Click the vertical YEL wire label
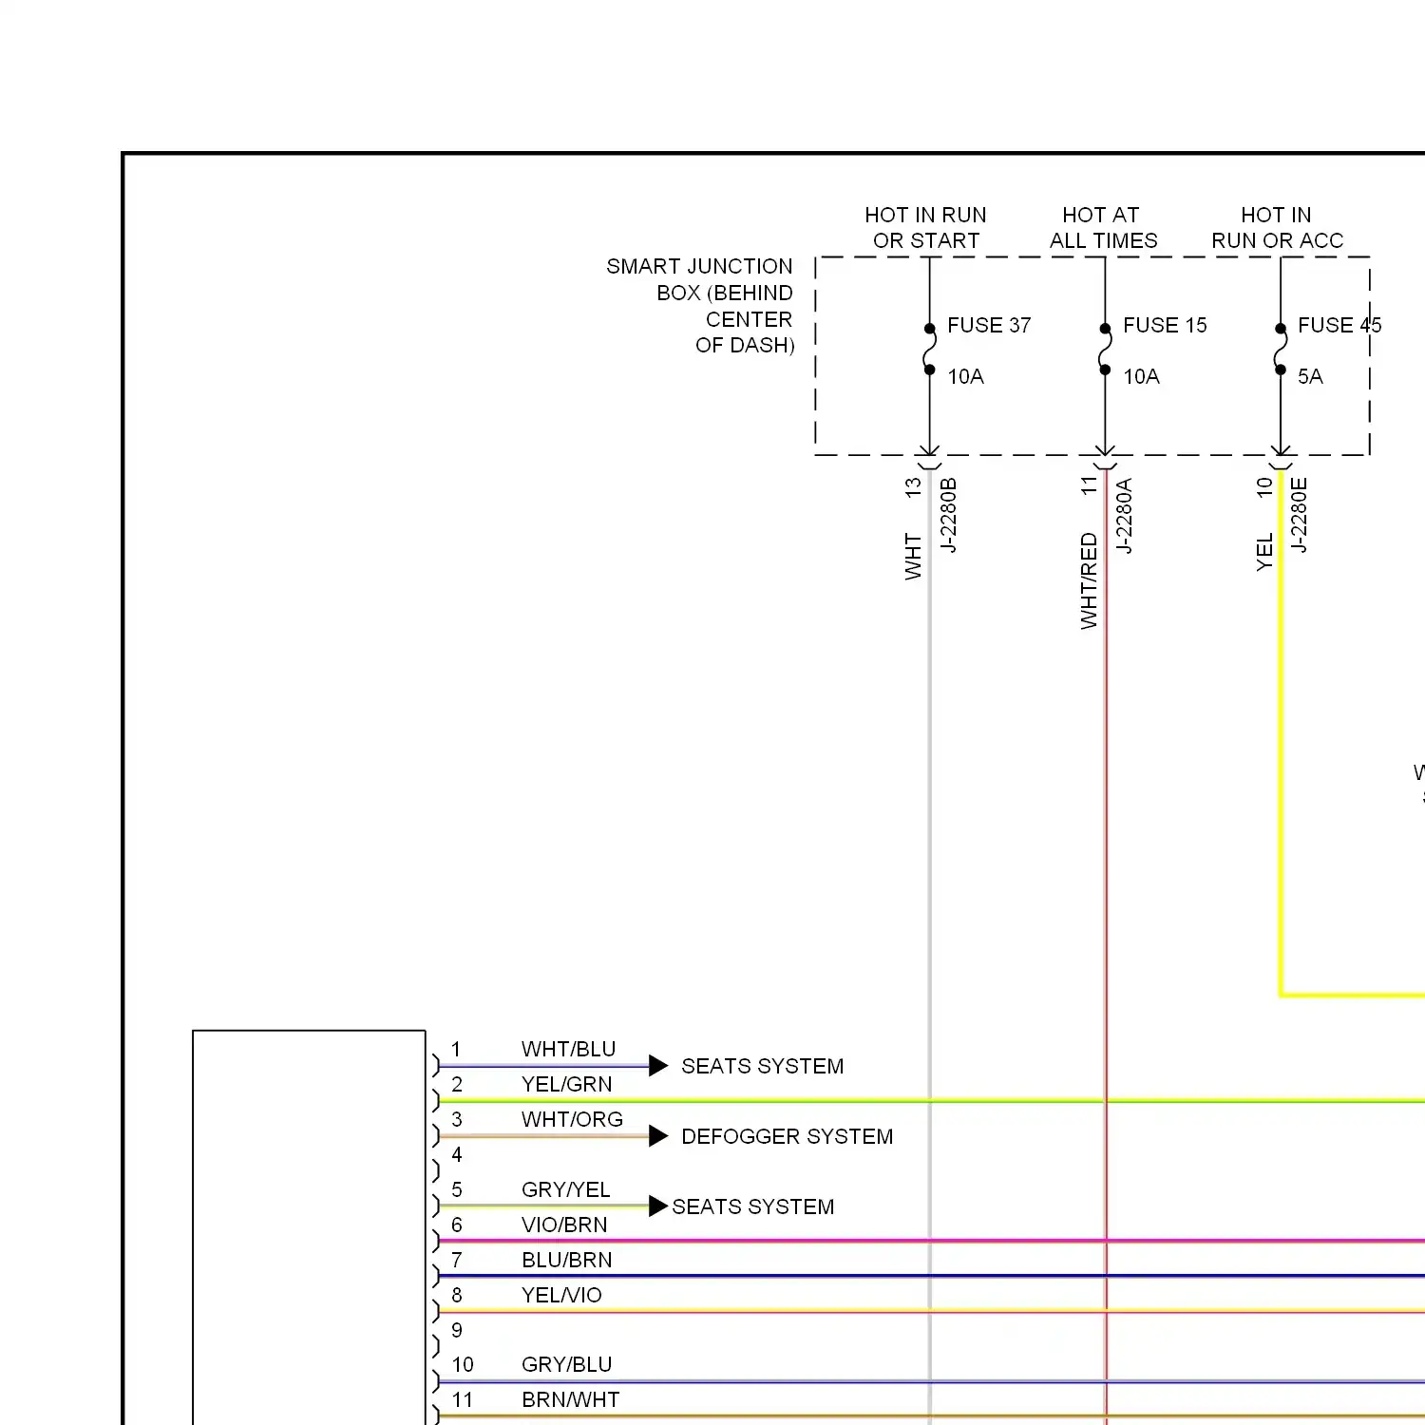The width and height of the screenshot is (1425, 1425). 1264,552
